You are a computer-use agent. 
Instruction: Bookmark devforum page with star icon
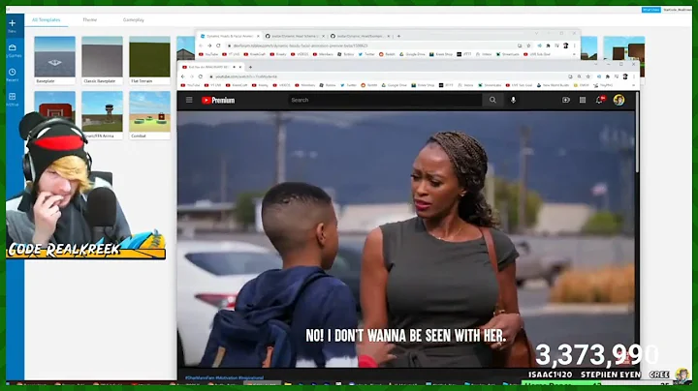(529, 45)
